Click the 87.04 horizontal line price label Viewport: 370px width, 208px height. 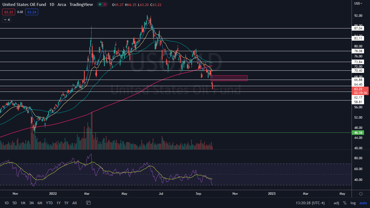[x=358, y=28]
